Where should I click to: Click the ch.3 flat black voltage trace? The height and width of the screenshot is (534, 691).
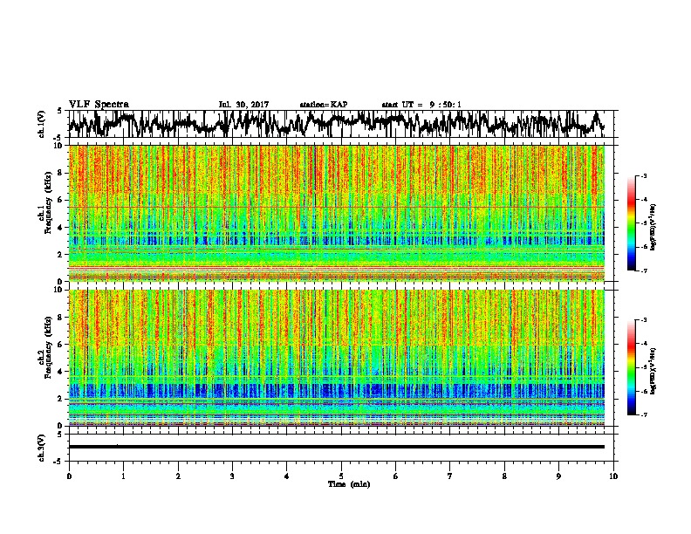point(337,447)
